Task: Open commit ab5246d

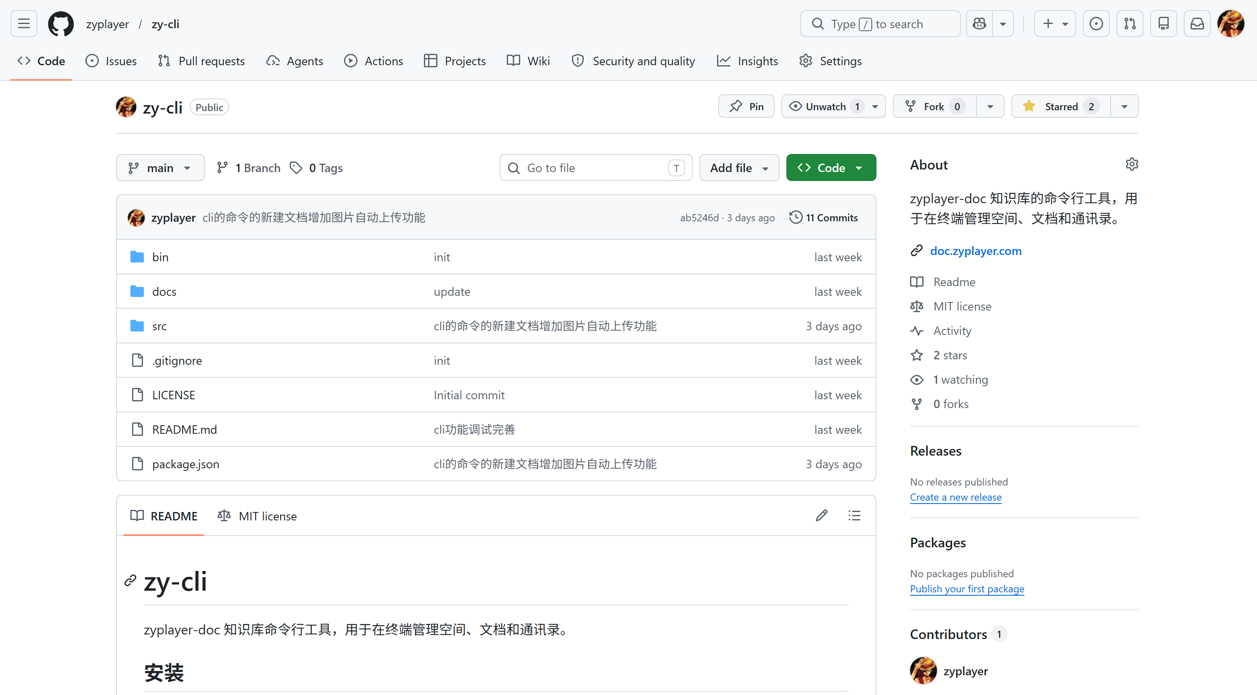Action: click(699, 218)
